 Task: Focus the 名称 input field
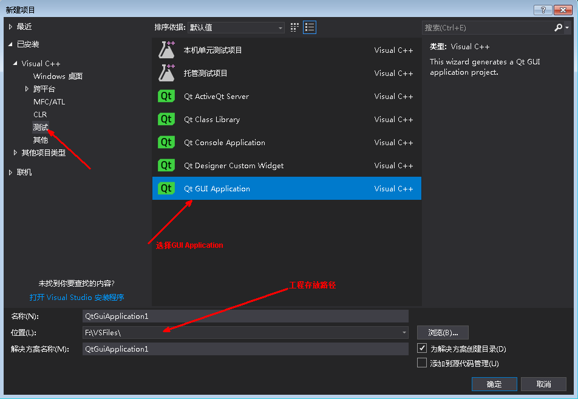coord(245,316)
